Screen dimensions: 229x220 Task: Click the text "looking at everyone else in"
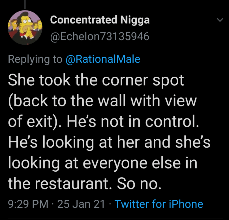coord(102,163)
